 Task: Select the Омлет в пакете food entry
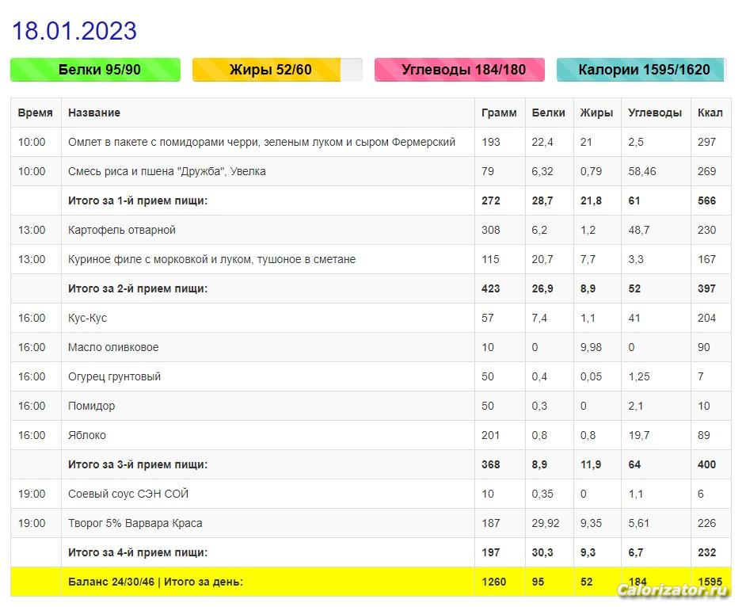click(261, 142)
